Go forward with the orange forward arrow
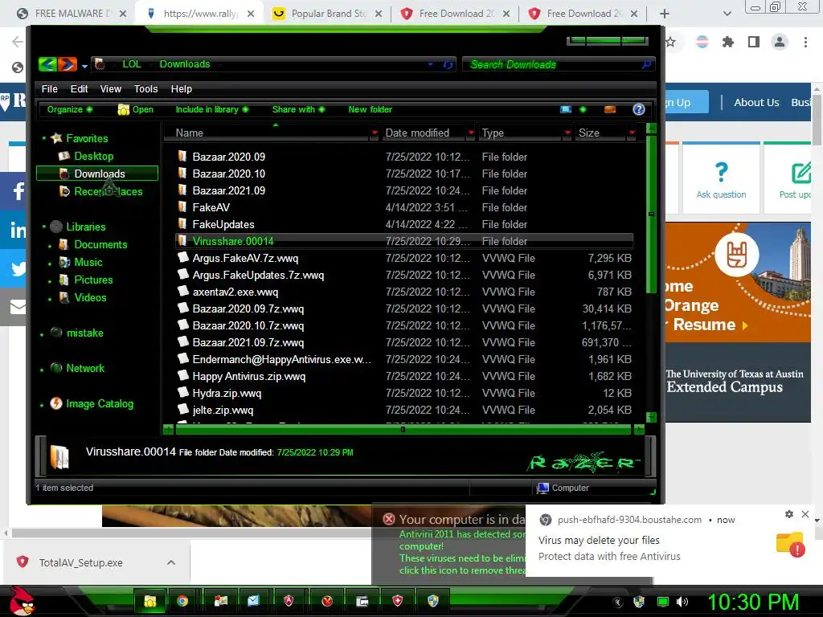823x617 pixels. (68, 64)
